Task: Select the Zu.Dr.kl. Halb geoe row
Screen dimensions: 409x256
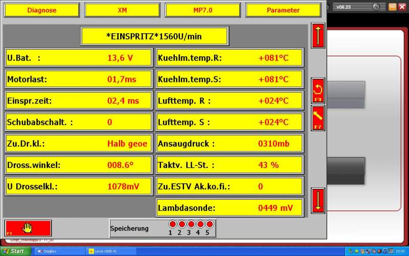Action: point(79,143)
